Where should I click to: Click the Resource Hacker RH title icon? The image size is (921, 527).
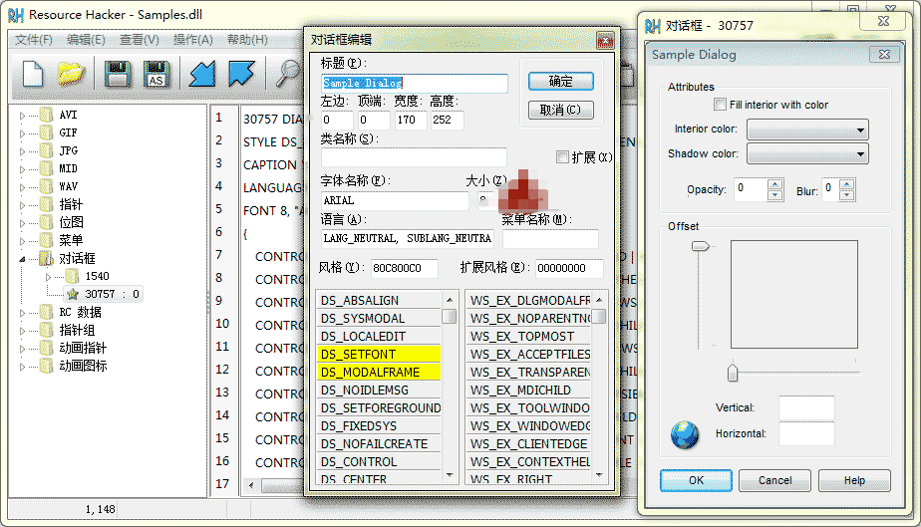coord(16,15)
